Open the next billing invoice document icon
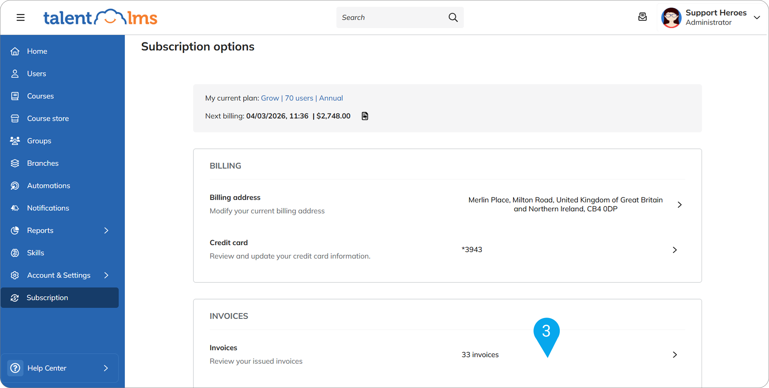Viewport: 769px width, 388px height. click(x=365, y=116)
